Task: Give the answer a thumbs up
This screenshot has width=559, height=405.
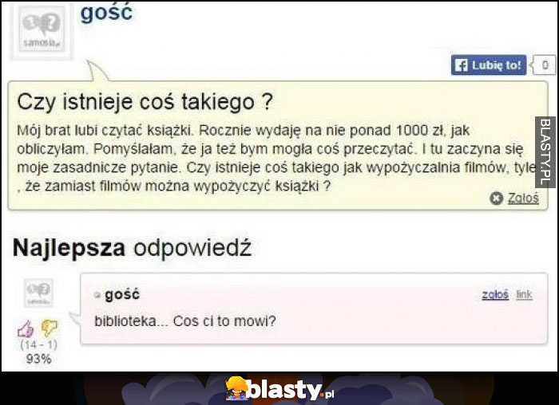Action: [26, 328]
